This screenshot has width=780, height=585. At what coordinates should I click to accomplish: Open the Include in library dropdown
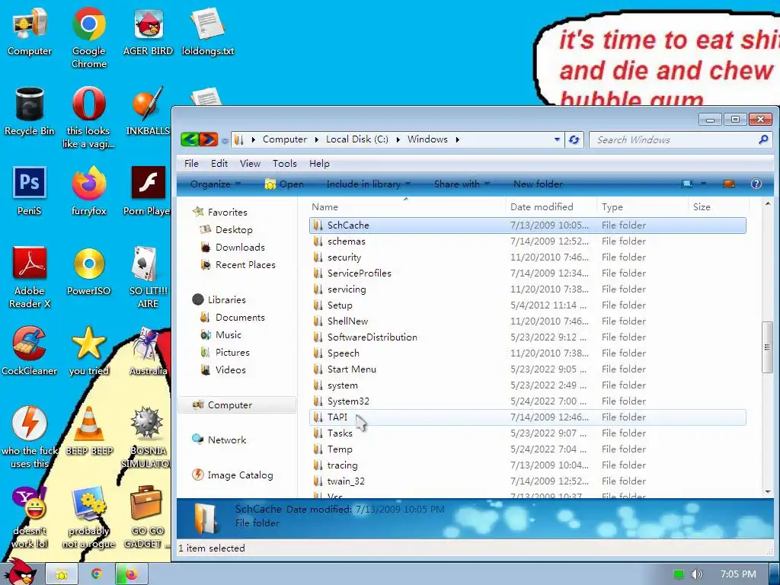point(368,184)
